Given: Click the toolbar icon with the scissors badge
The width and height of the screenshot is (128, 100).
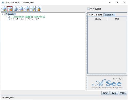Looking at the screenshot, I should (x=21, y=9).
